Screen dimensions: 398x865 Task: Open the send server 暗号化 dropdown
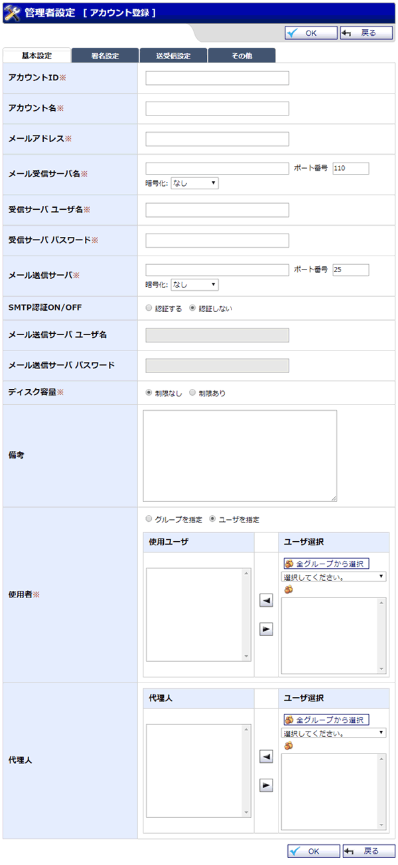click(194, 284)
